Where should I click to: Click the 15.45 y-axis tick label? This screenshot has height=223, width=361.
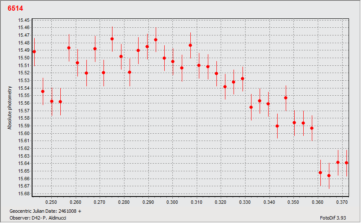[24, 20]
